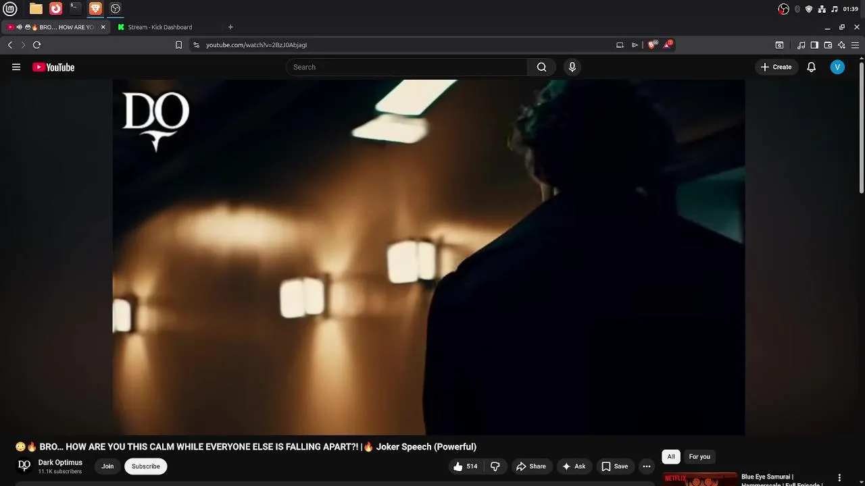Save the video to a playlist
Image resolution: width=865 pixels, height=486 pixels.
(x=615, y=466)
